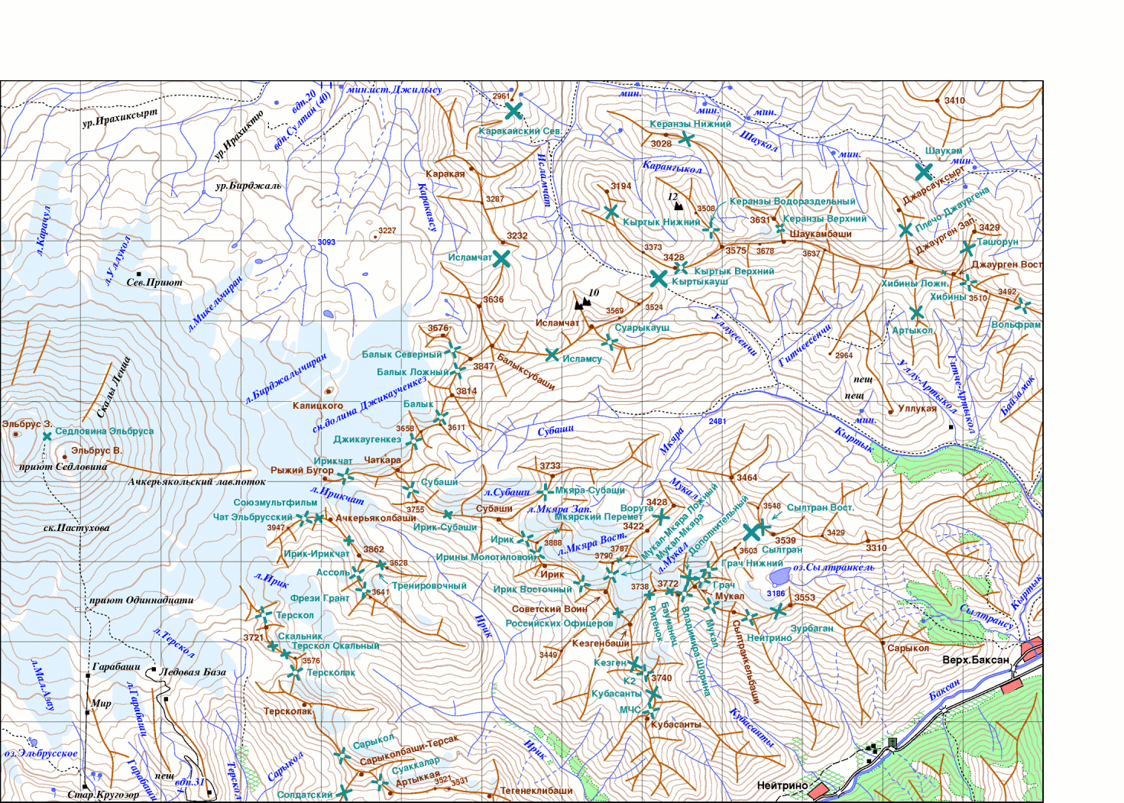The image size is (1124, 803).
Task: Pick the Кыртык Нижний pass marker
Action: 611,212
